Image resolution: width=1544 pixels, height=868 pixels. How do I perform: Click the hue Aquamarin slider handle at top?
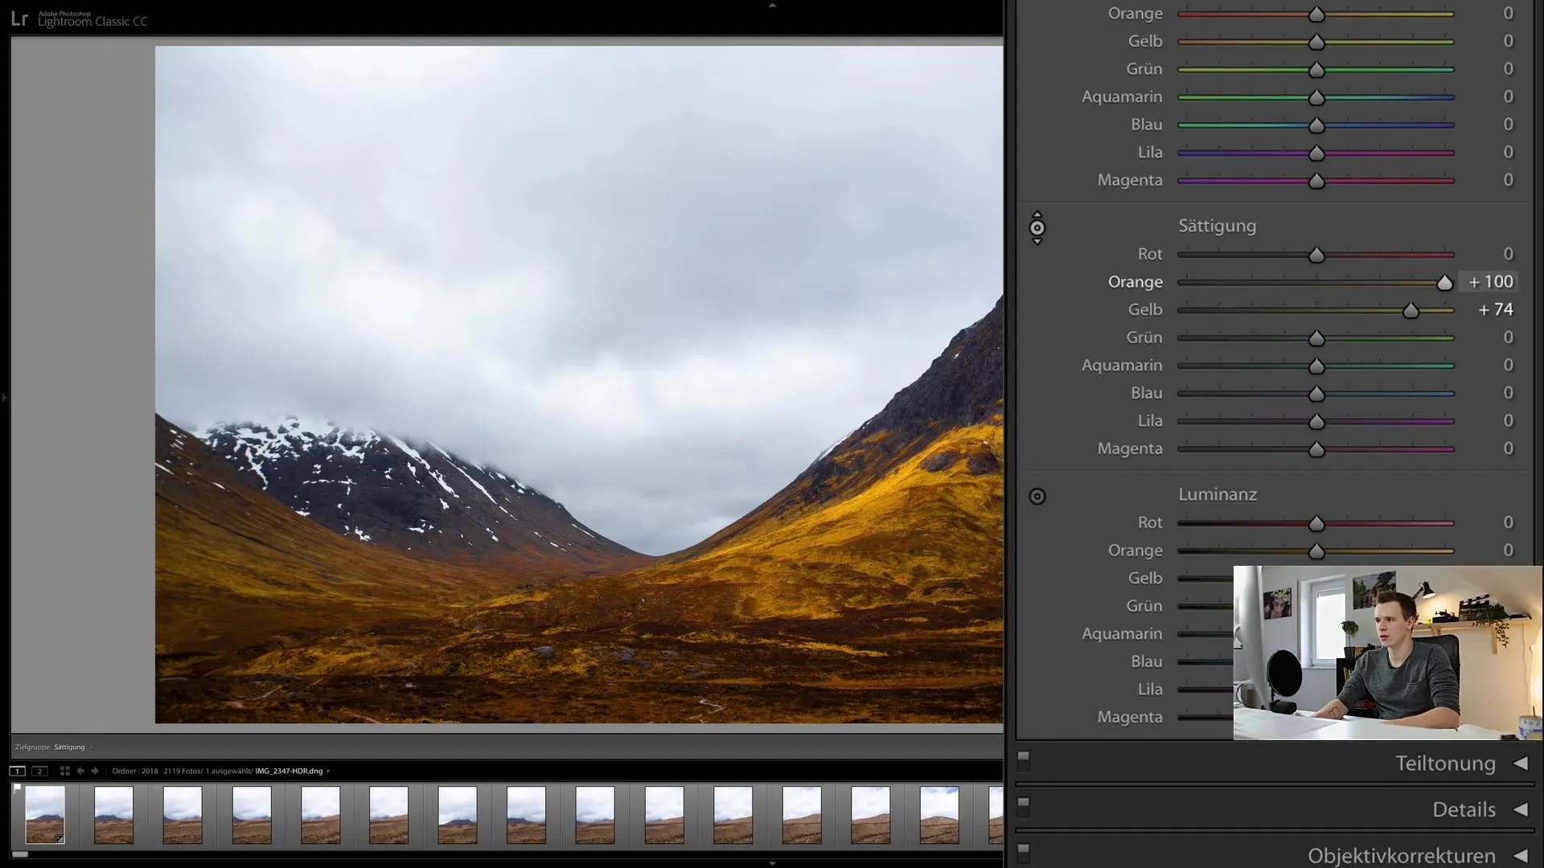click(1316, 98)
